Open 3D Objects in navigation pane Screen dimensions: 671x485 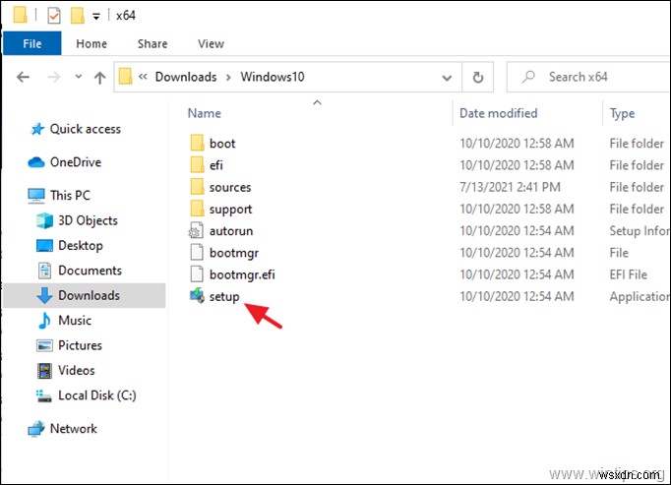pyautogui.click(x=88, y=220)
